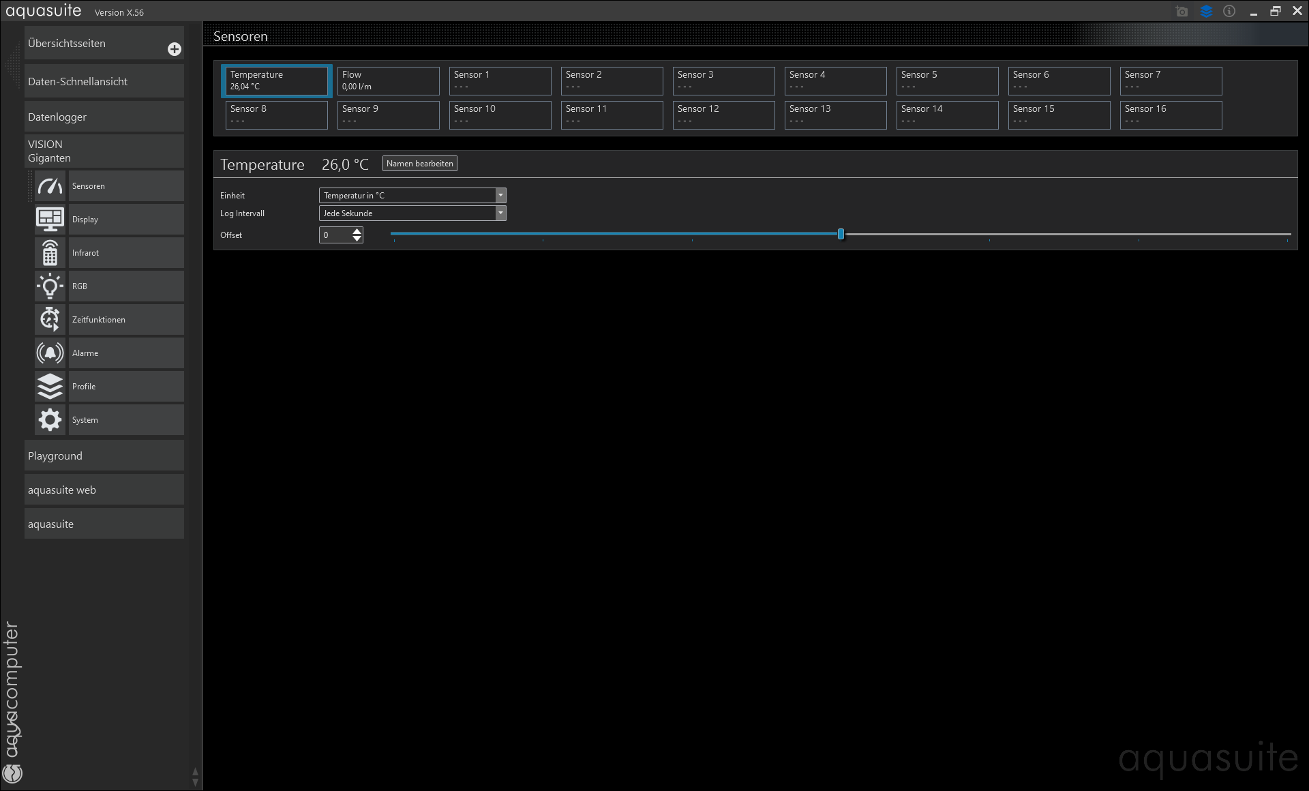Image resolution: width=1309 pixels, height=791 pixels.
Task: Add new Übersichtsseiten page with plus icon
Action: tap(175, 49)
